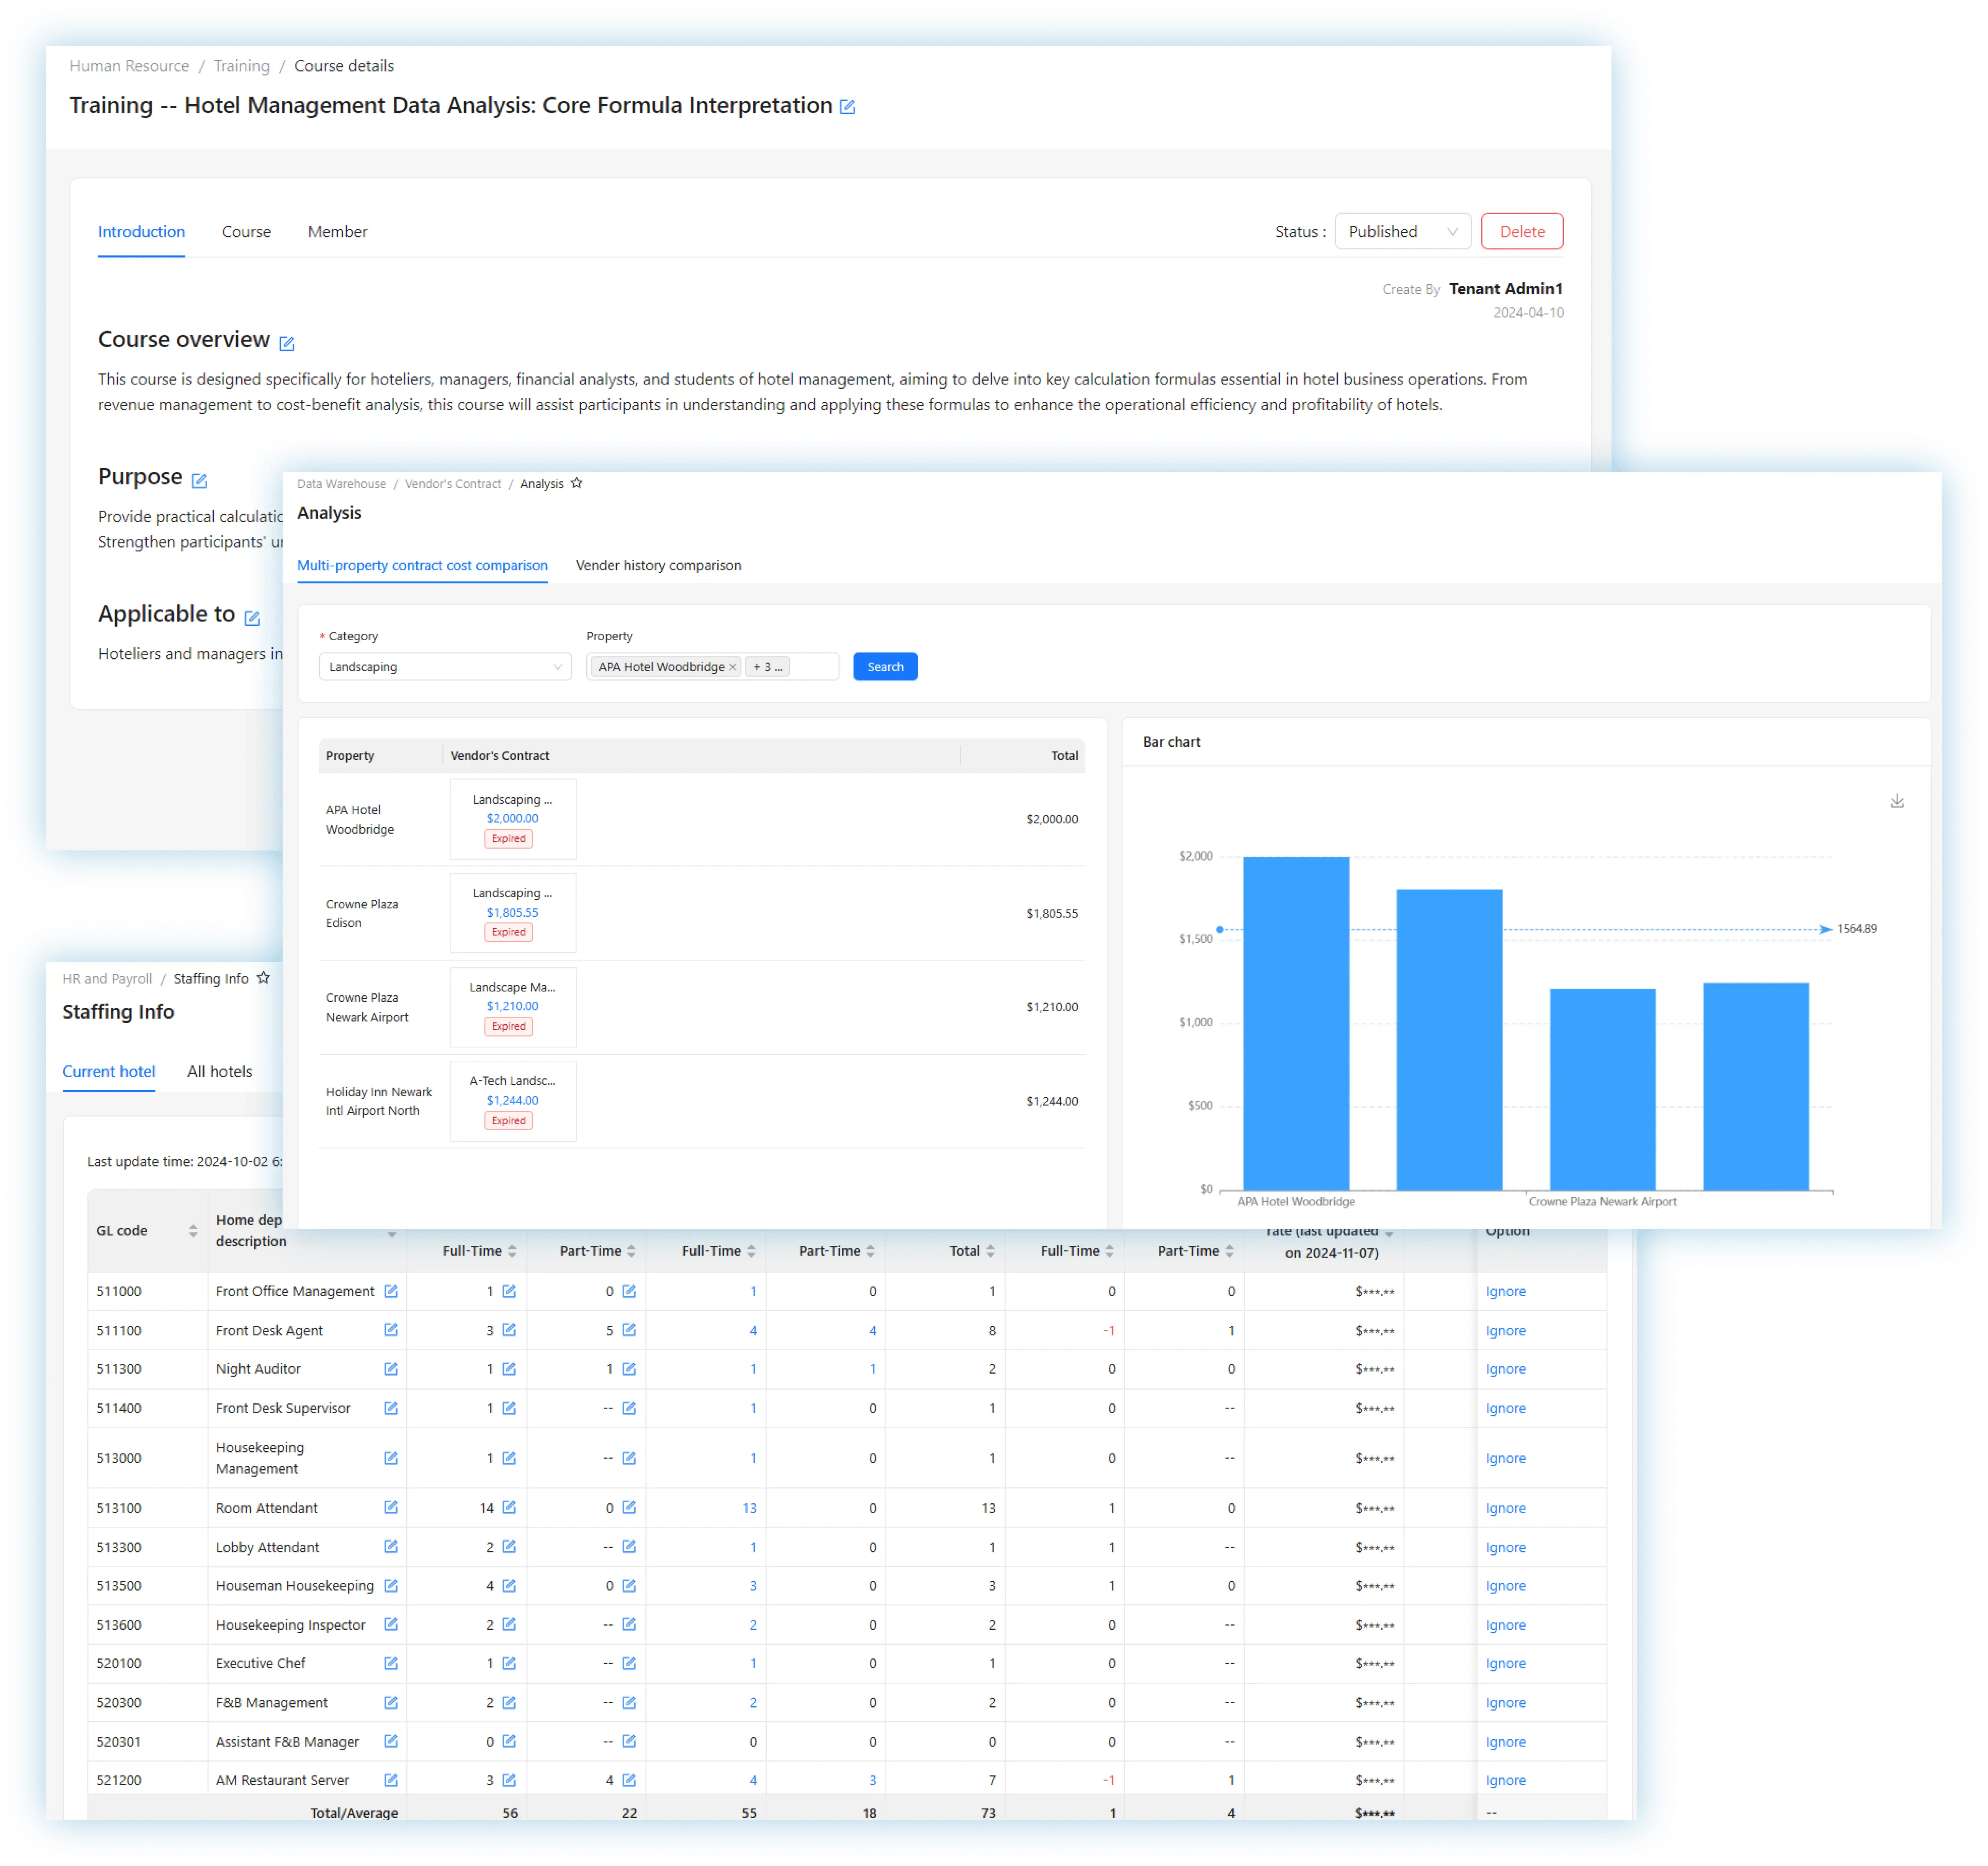Edit the Applicable to section
The image size is (1988, 1866).
(x=252, y=618)
